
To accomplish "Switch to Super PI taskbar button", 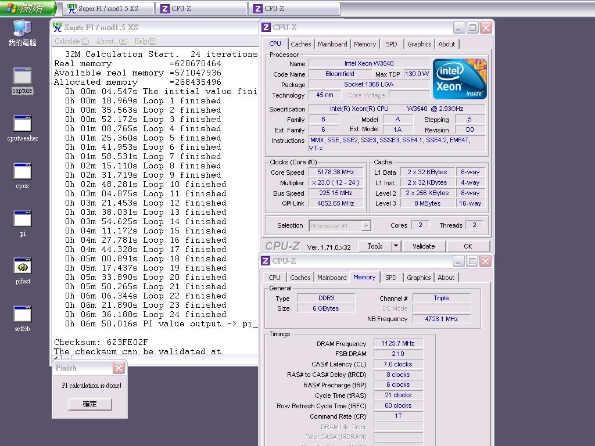I will click(x=109, y=8).
